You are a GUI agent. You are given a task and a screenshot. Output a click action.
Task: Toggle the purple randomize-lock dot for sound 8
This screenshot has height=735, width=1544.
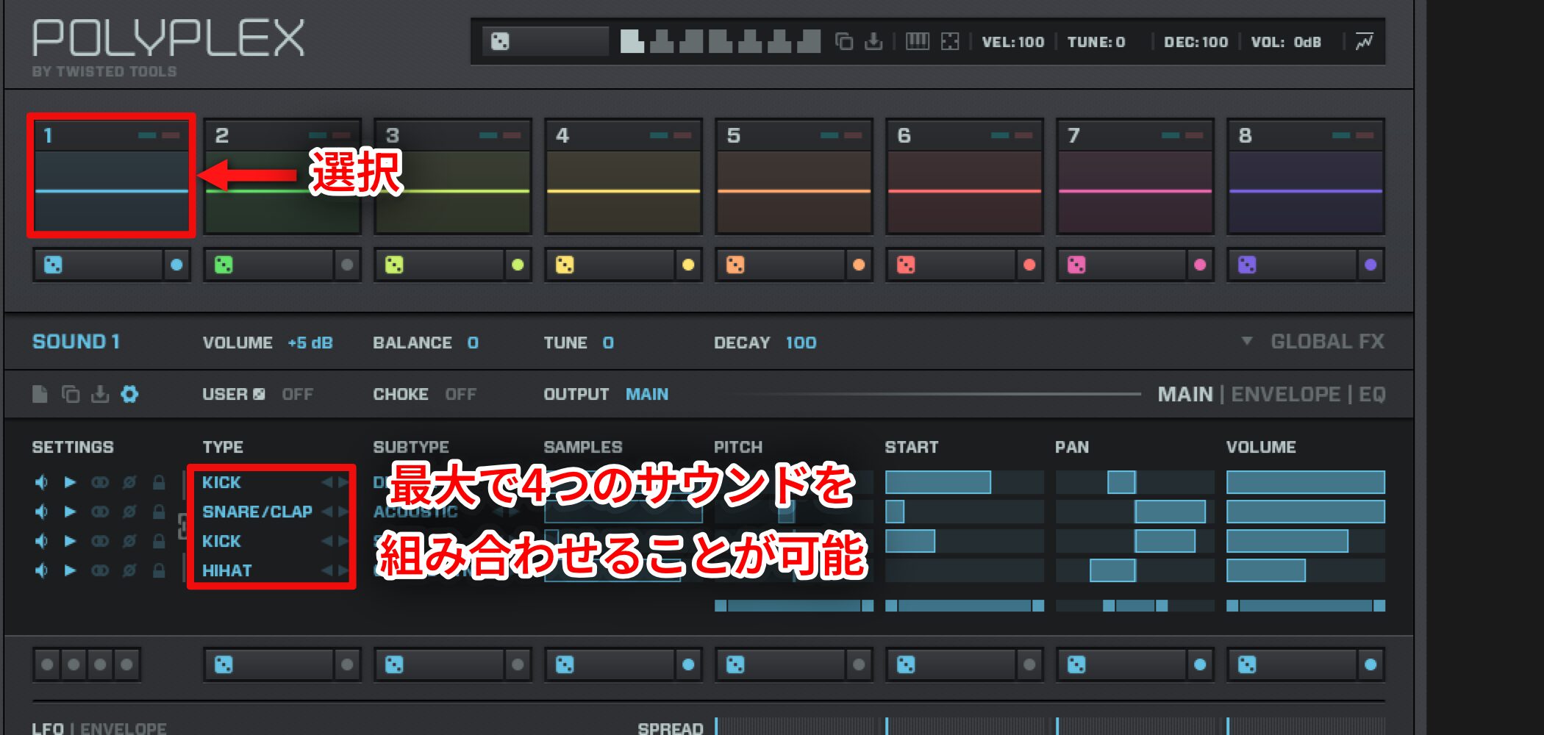coord(1370,265)
